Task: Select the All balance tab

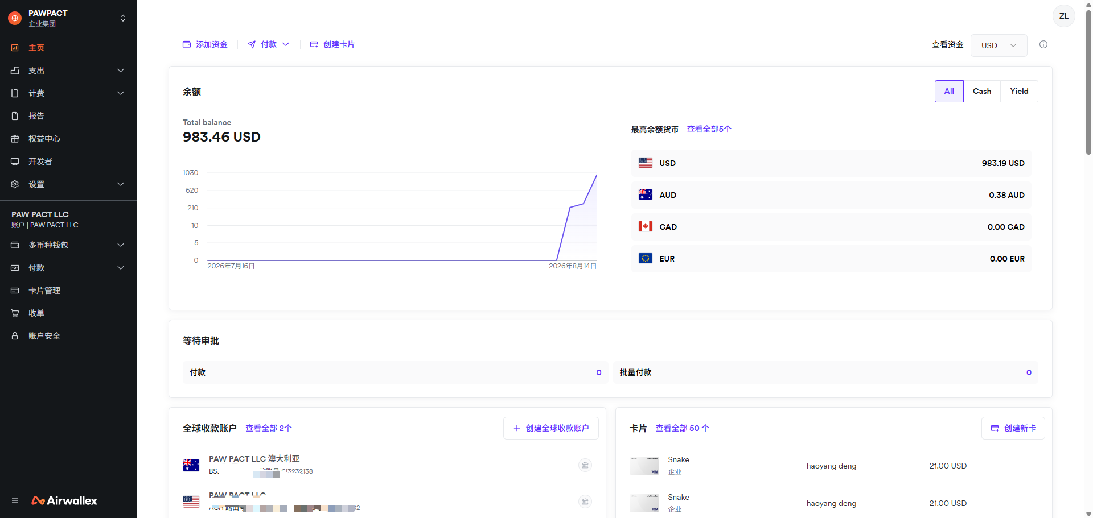Action: (x=949, y=91)
